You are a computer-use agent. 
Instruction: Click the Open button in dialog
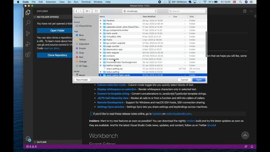coord(199,80)
